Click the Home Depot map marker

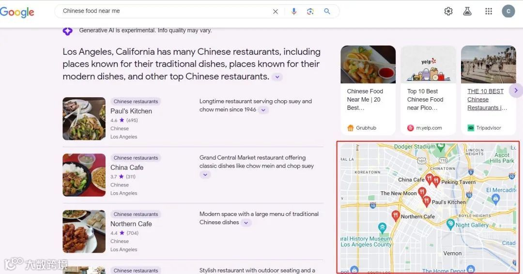(x=471, y=269)
